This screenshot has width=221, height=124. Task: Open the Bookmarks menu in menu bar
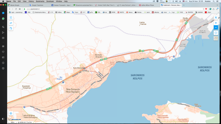[x=40, y=1]
